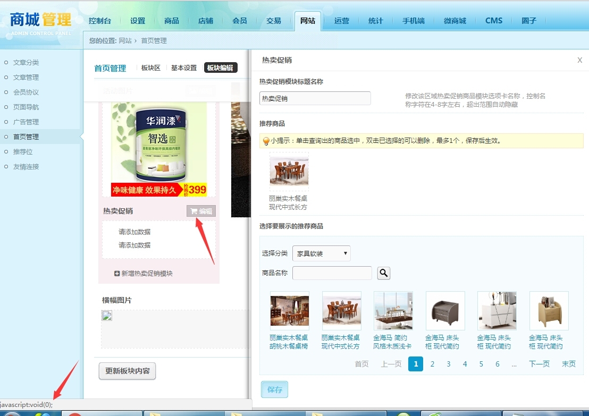Open the 控制台 top menu
This screenshot has width=589, height=416.
[100, 21]
